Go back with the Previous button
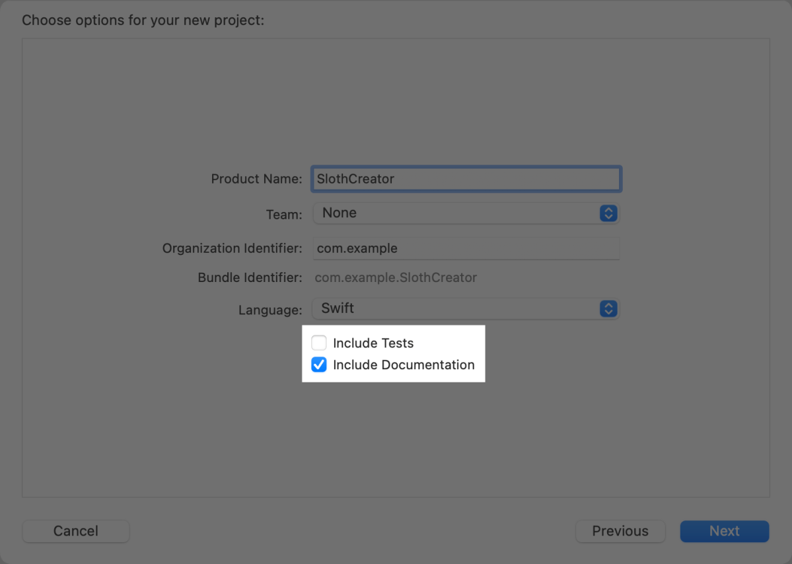Image resolution: width=792 pixels, height=564 pixels. click(x=620, y=531)
